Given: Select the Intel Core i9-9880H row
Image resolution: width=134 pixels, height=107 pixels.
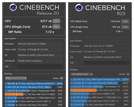Looking at the screenshot, I should pyautogui.click(x=100, y=94).
